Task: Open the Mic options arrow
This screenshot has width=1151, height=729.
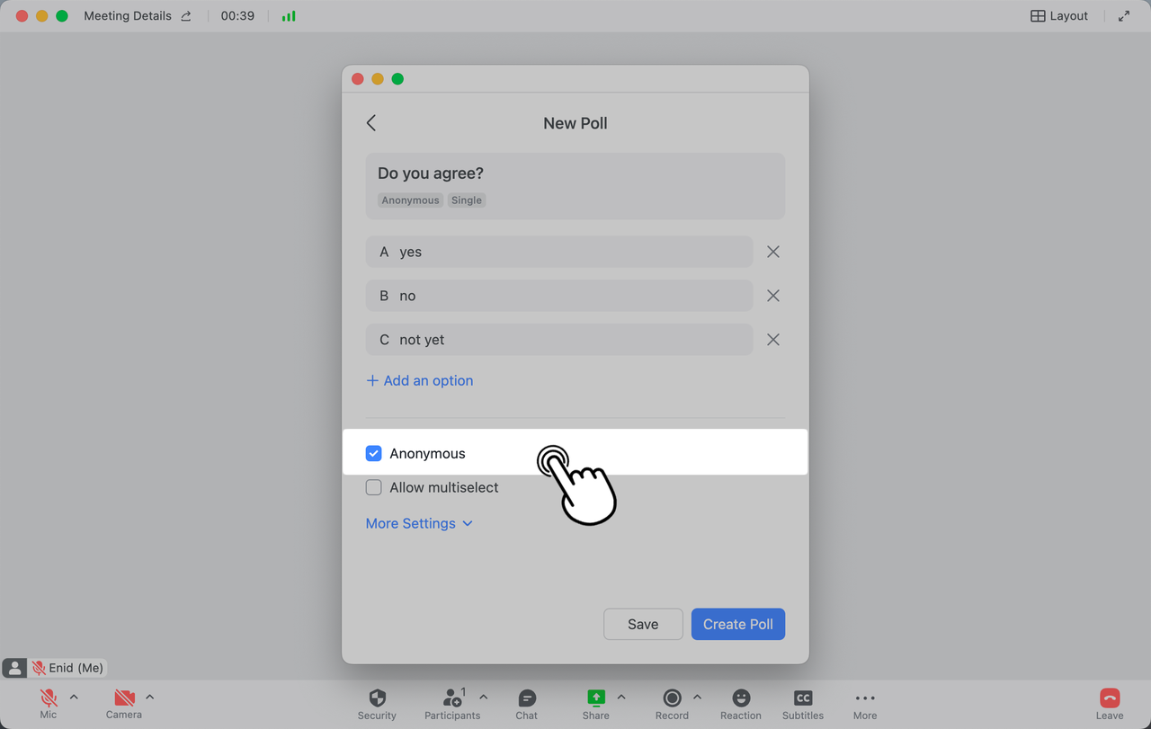Action: tap(74, 697)
